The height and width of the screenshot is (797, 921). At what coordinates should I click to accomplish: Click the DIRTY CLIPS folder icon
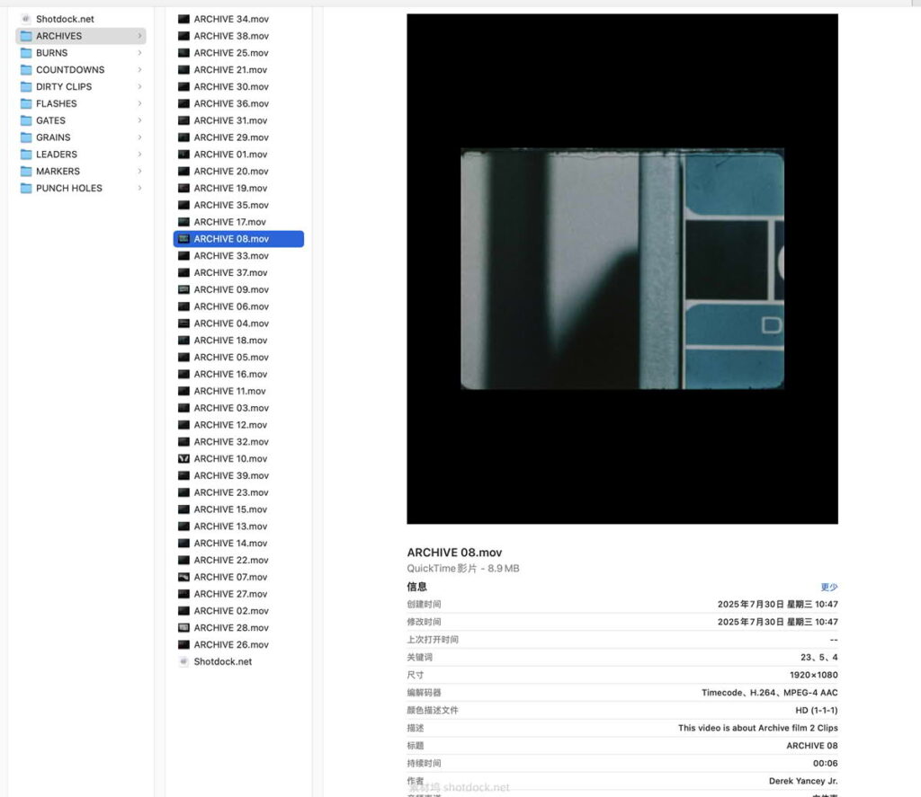[26, 87]
